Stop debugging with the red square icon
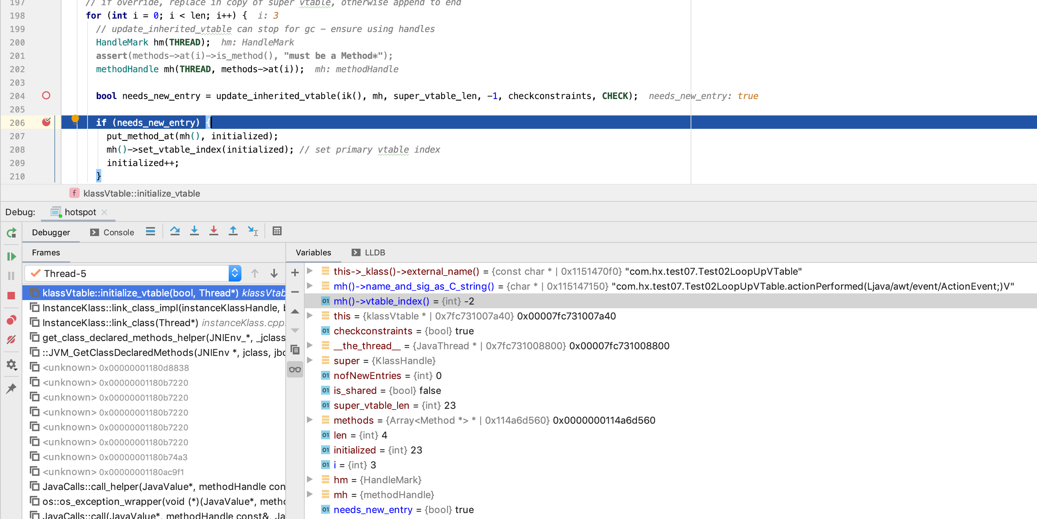The width and height of the screenshot is (1037, 519). pos(11,296)
